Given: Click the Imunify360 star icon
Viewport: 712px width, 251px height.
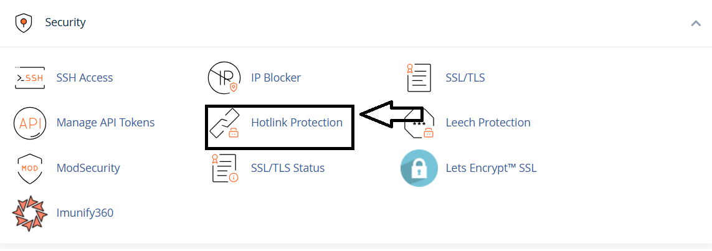Looking at the screenshot, I should (x=29, y=213).
